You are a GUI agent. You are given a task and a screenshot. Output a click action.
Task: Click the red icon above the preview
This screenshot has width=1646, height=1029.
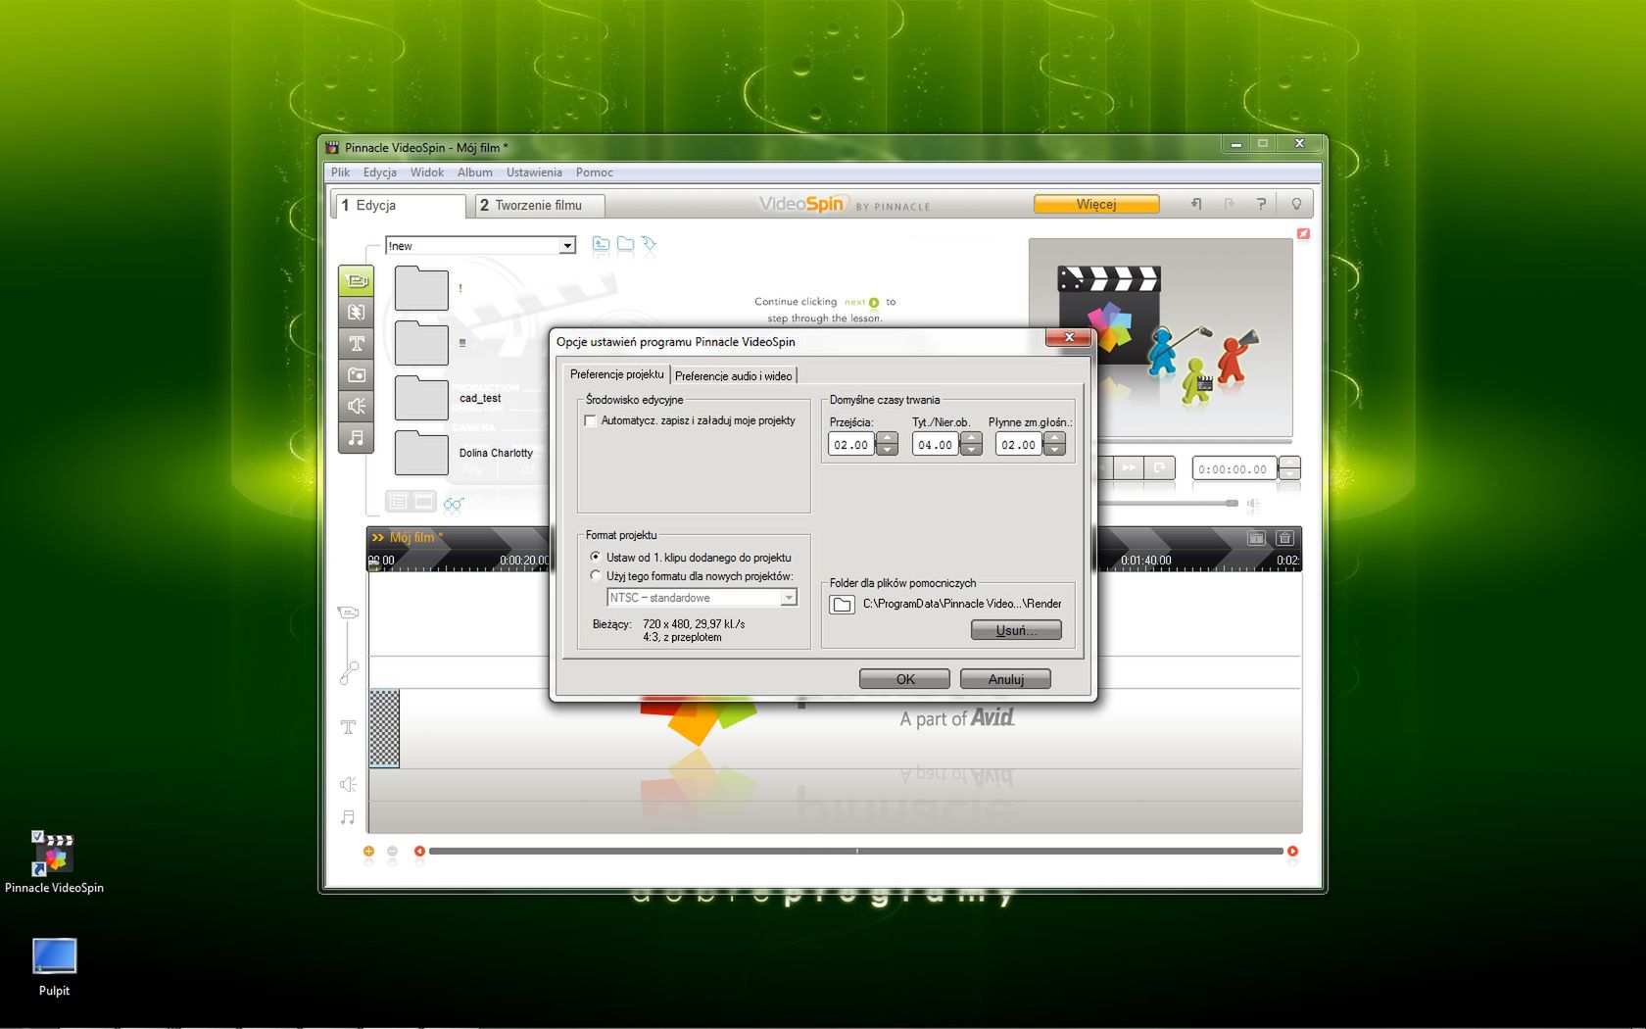[1303, 233]
